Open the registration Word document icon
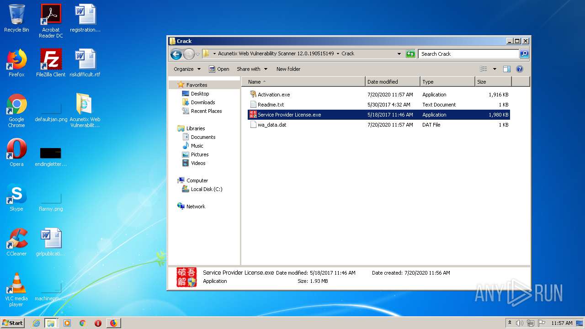Image resolution: width=585 pixels, height=329 pixels. [85, 18]
